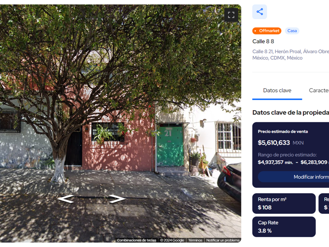Expand street view to fullscreen
Screen dimensions: 329x247
[x=231, y=15]
